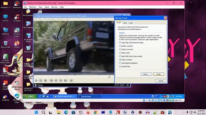Open the Microsoft Edge desktop shortcut
Image resolution: width=206 pixels, height=115 pixels.
[17, 98]
